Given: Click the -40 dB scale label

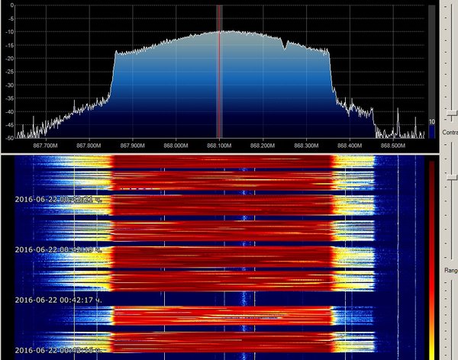Looking at the screenshot, I should (9, 111).
